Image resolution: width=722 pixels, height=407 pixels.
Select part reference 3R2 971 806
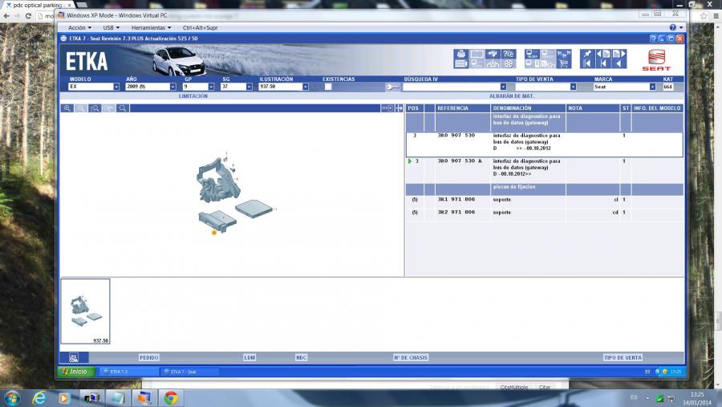(456, 213)
